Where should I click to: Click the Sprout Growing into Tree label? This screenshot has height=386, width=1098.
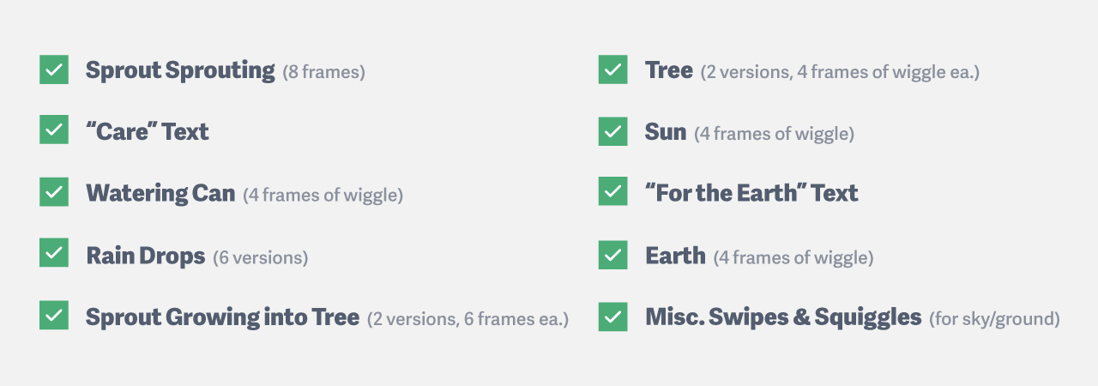click(222, 317)
